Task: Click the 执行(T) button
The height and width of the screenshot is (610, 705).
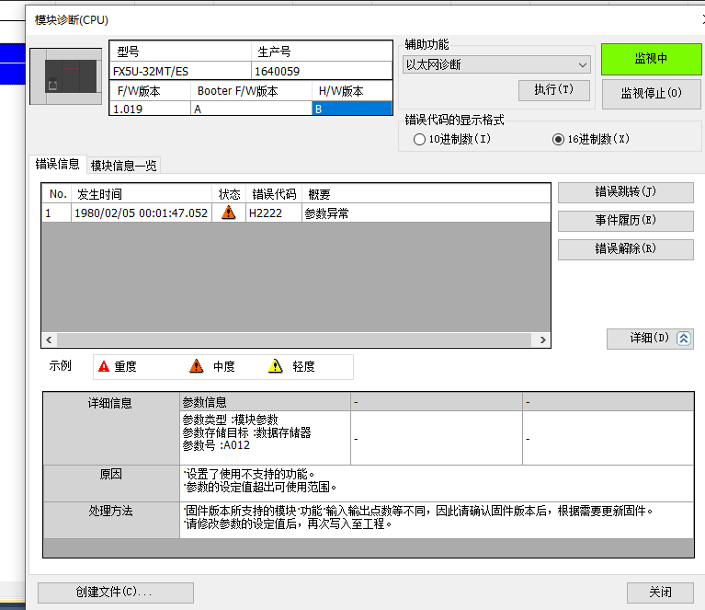Action: pos(553,90)
